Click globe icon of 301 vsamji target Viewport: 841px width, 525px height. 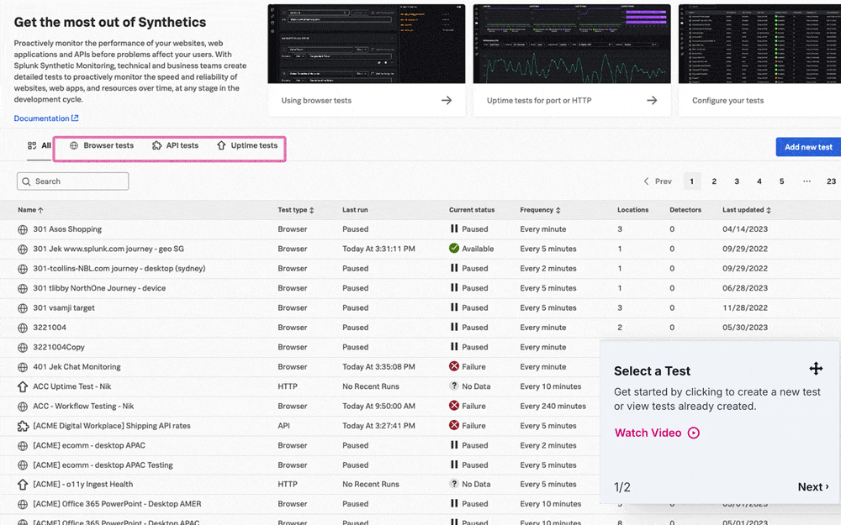pyautogui.click(x=23, y=308)
